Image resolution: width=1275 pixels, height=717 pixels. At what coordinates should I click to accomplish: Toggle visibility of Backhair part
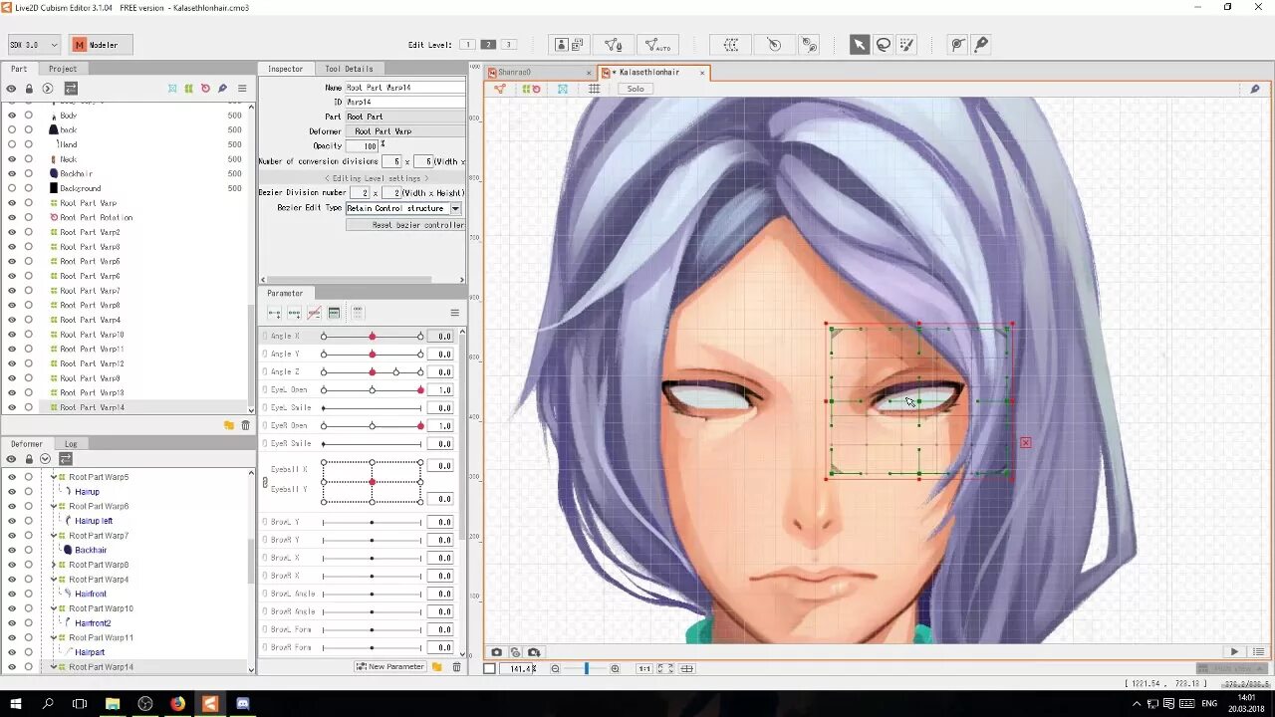11,173
